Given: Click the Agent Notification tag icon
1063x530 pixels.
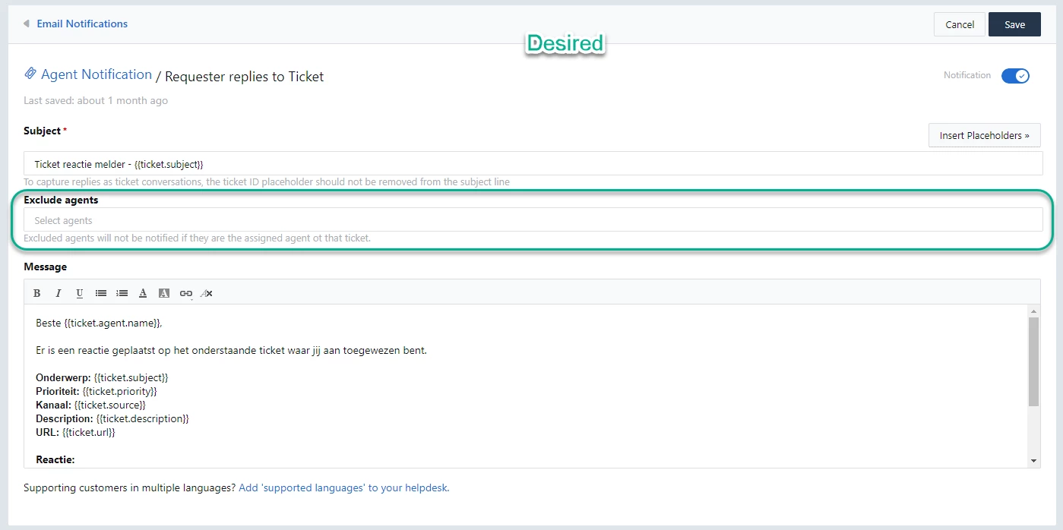Looking at the screenshot, I should [x=30, y=74].
